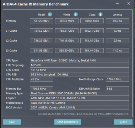The width and height of the screenshot is (135, 128).
Task: Click the Motherboard field Asus TUF B450-Pro Gaming
Action: [x=79, y=103]
